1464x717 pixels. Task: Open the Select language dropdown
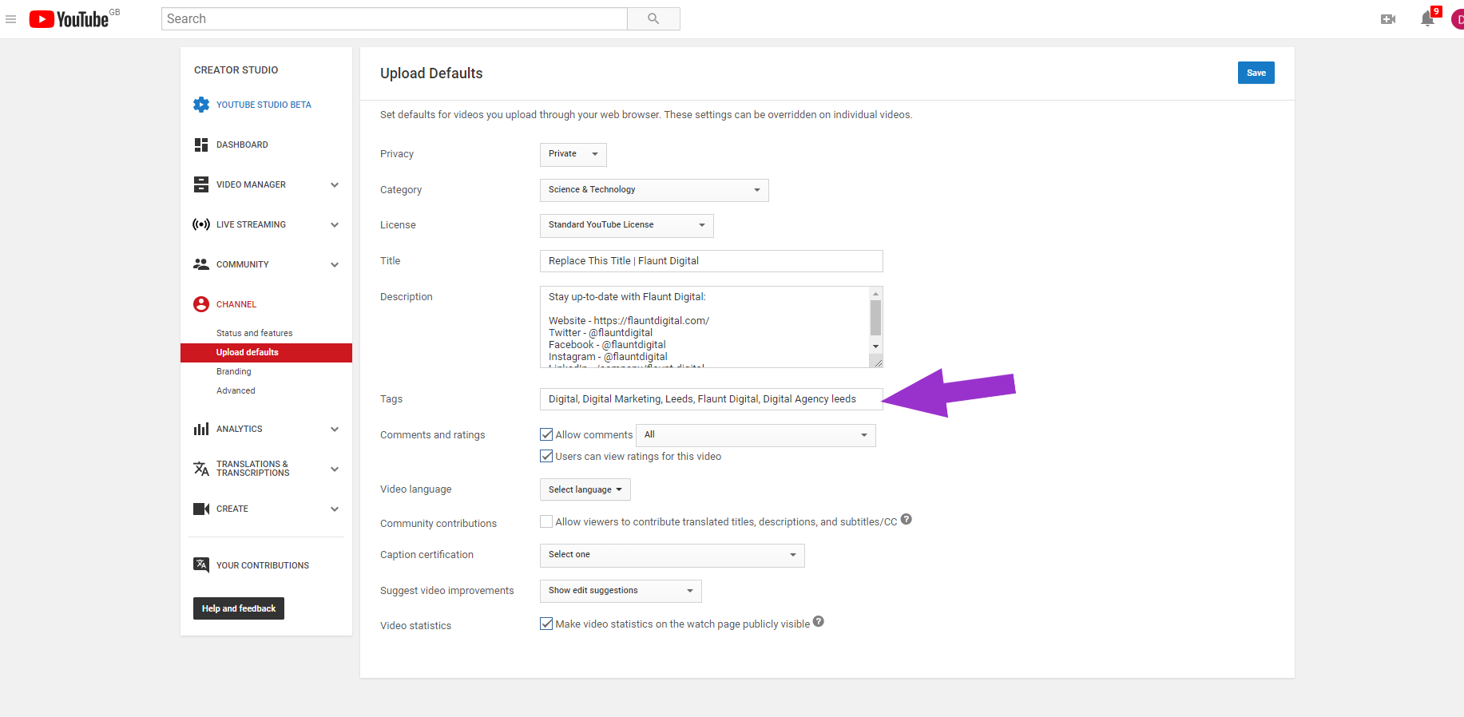coord(585,489)
